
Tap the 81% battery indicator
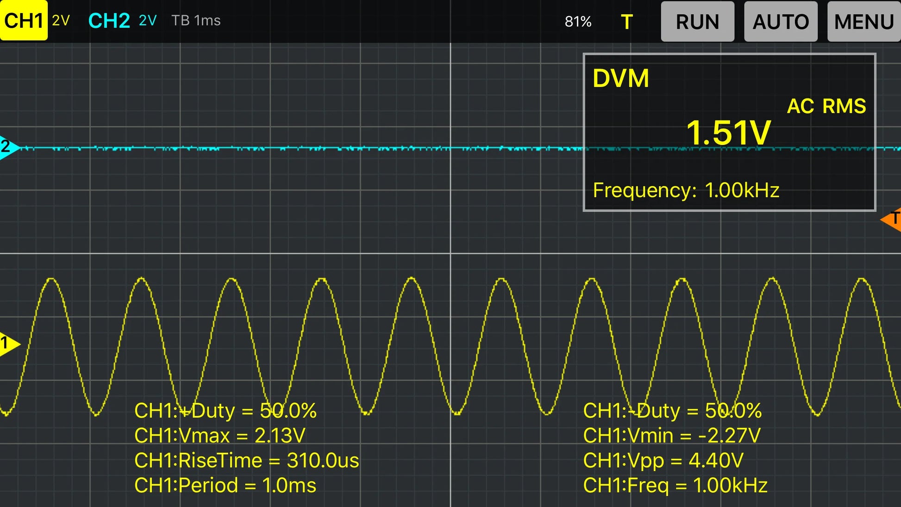pos(578,22)
